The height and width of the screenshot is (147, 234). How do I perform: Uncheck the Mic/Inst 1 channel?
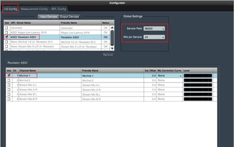click(9, 75)
